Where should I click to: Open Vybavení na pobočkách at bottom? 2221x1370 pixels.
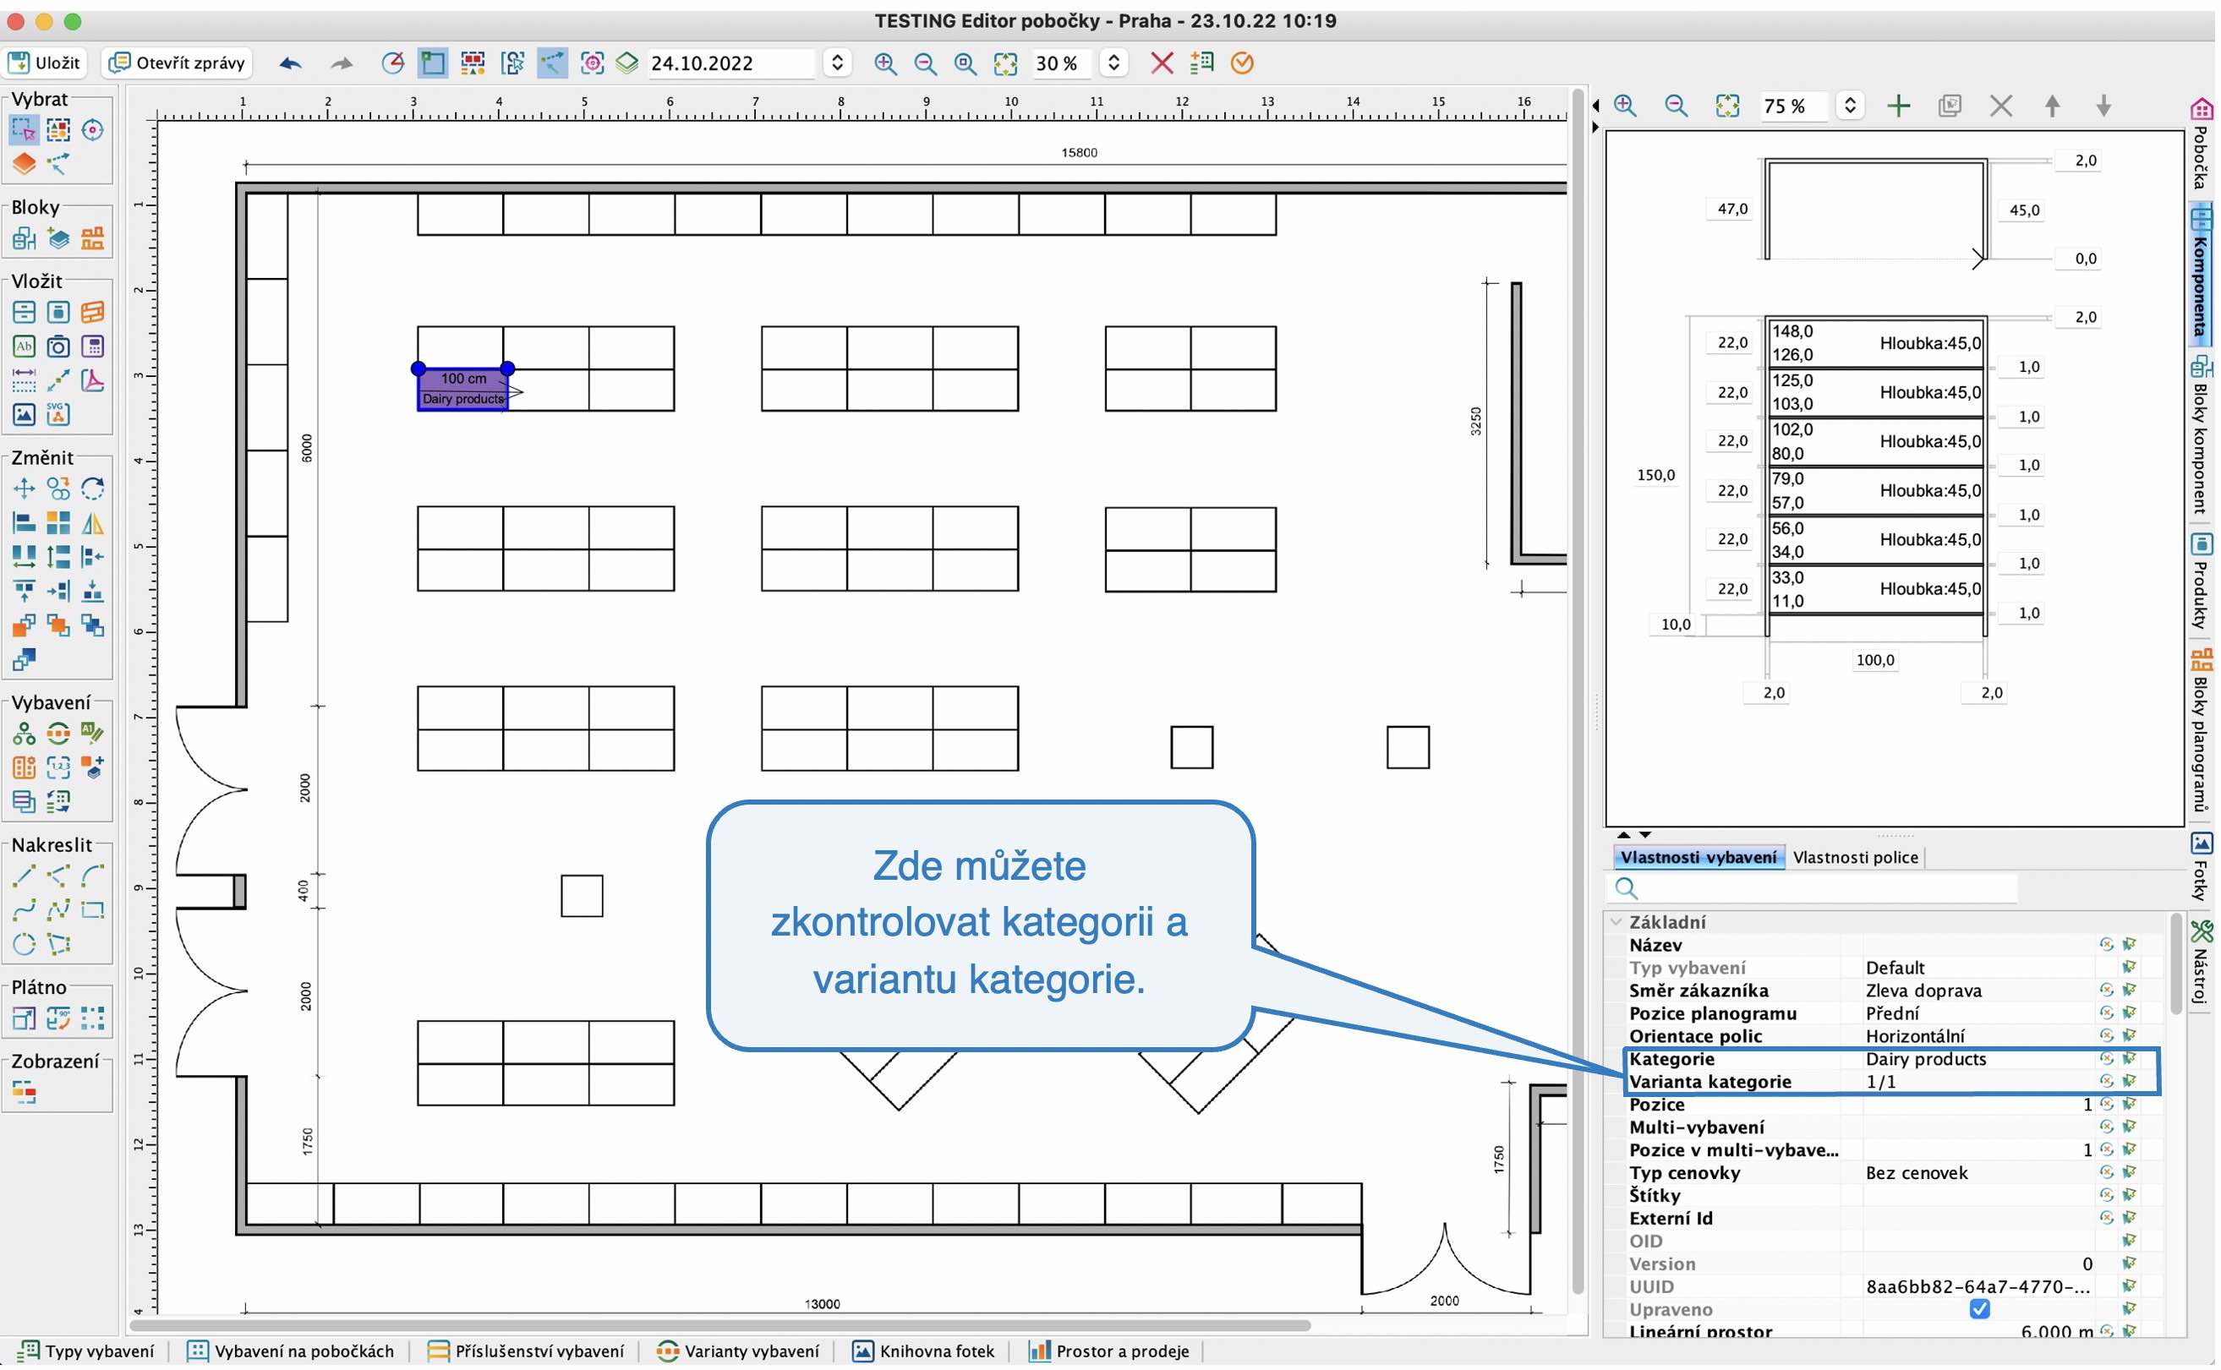click(291, 1351)
